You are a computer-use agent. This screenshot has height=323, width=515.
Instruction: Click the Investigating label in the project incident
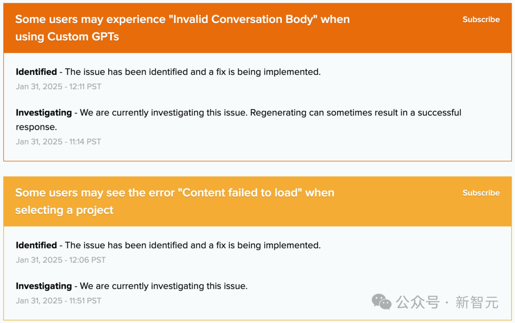pyautogui.click(x=44, y=286)
